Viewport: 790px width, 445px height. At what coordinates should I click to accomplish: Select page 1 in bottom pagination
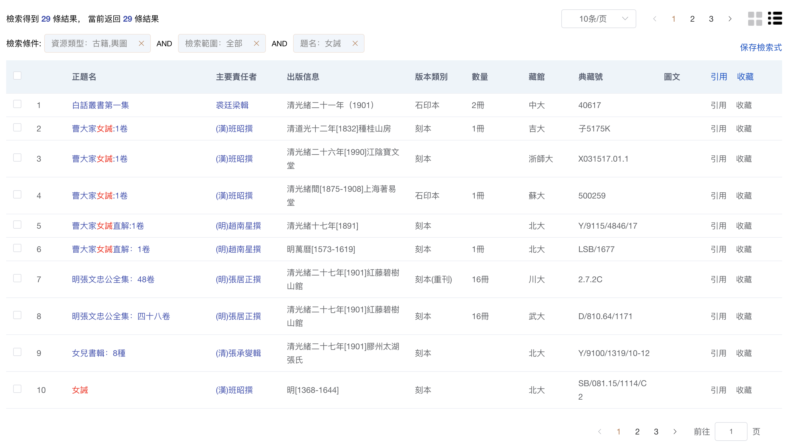619,432
